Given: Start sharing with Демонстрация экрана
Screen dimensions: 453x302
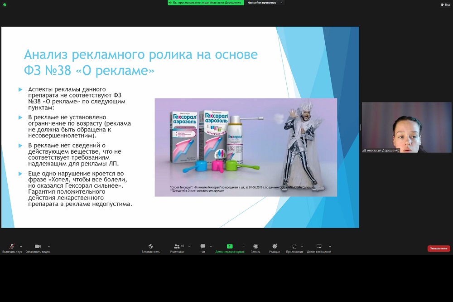Looking at the screenshot, I should tap(230, 248).
